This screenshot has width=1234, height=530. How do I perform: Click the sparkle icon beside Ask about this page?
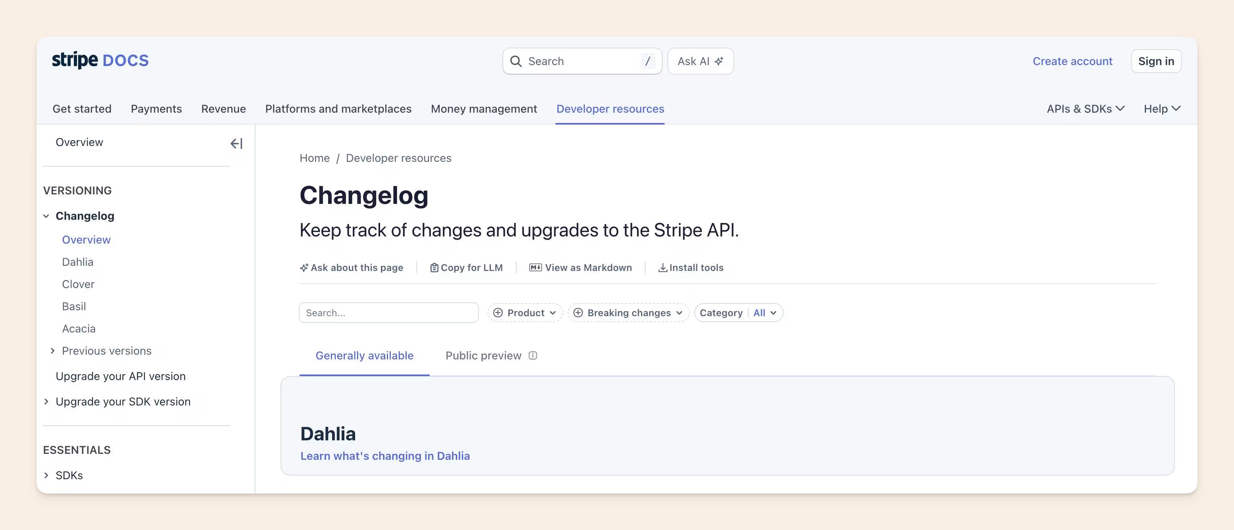(304, 268)
